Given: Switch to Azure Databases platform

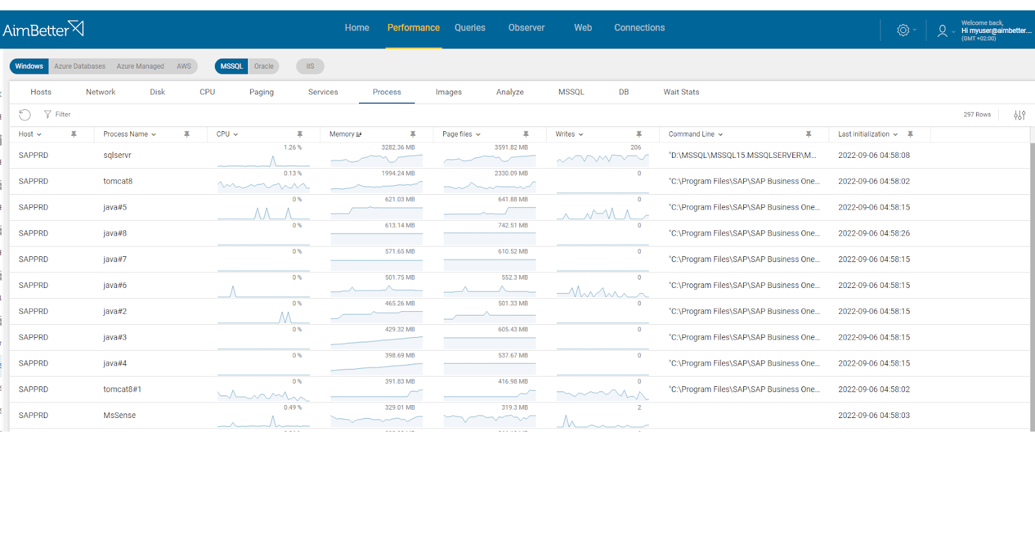Looking at the screenshot, I should (x=80, y=66).
